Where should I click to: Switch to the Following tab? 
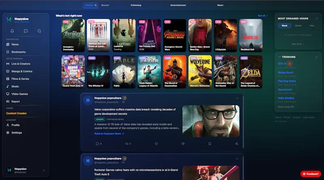[136, 5]
